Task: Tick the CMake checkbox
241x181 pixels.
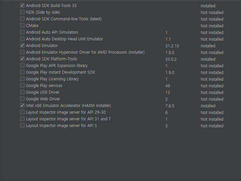Action: [22, 26]
